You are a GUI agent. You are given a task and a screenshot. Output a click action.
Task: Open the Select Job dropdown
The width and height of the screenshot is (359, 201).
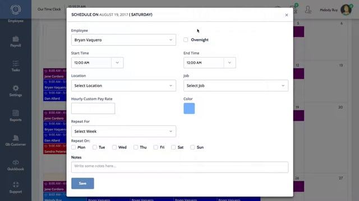[x=236, y=85]
